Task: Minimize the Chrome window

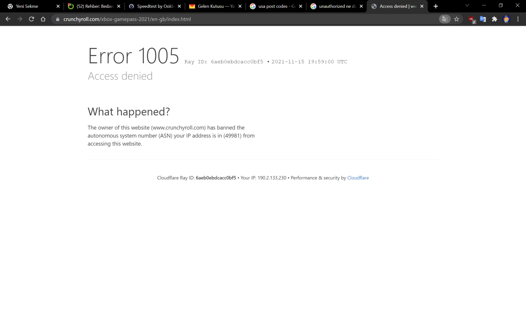Action: pyautogui.click(x=484, y=6)
